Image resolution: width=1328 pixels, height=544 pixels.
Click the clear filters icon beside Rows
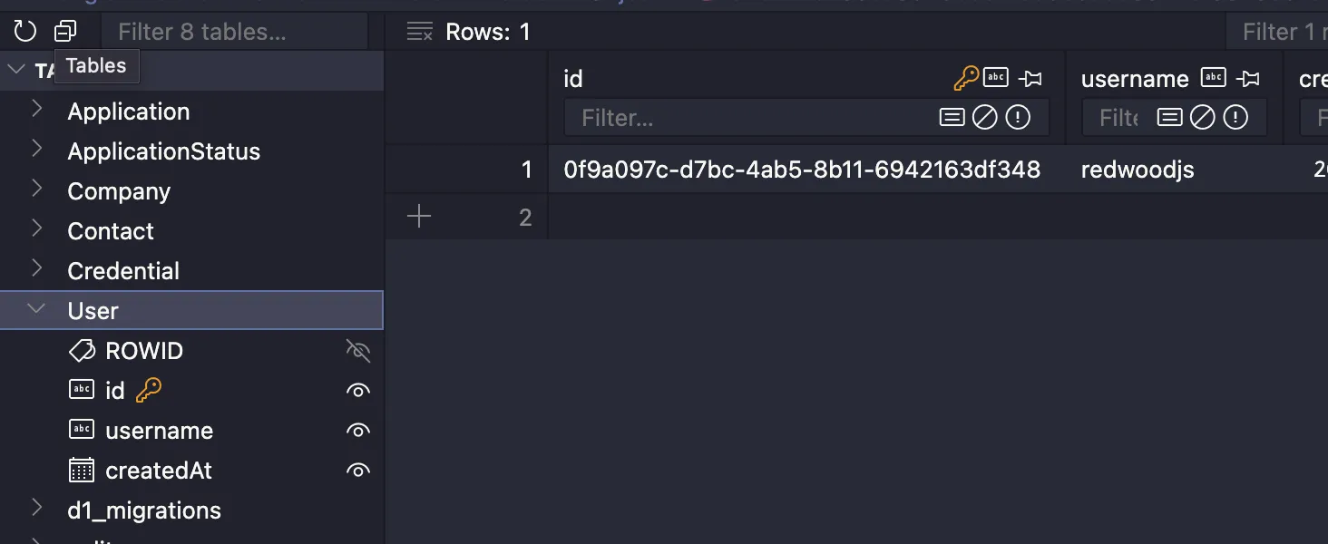[419, 32]
